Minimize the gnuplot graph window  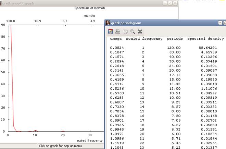pos(165,3)
